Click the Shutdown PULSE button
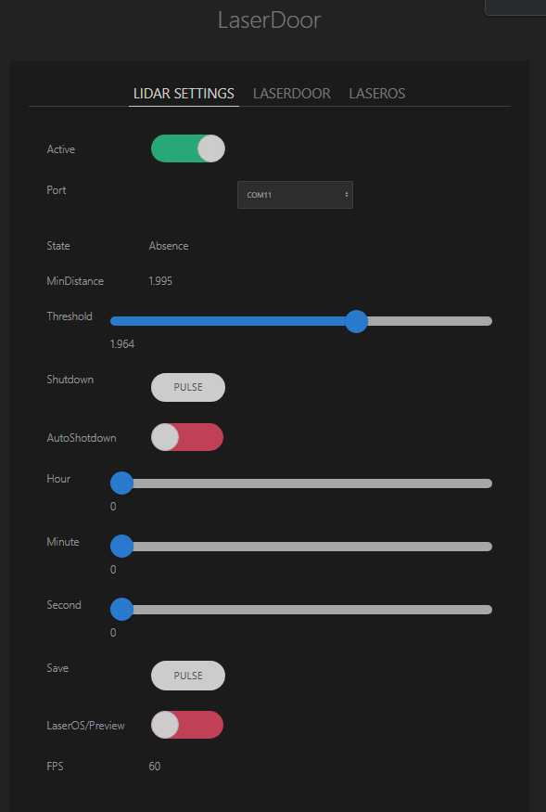This screenshot has height=812, width=546. pyautogui.click(x=188, y=387)
